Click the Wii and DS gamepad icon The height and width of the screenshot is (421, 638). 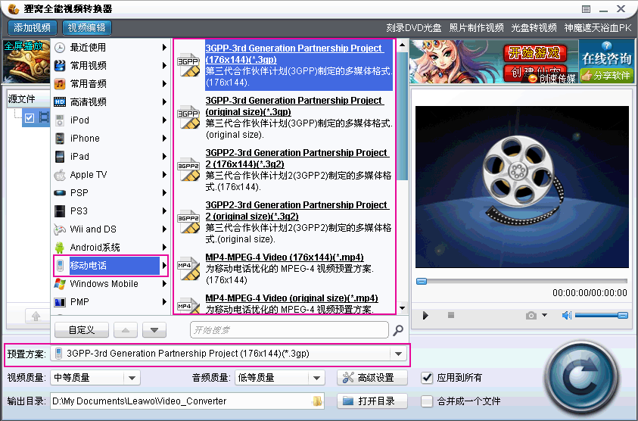pos(60,229)
